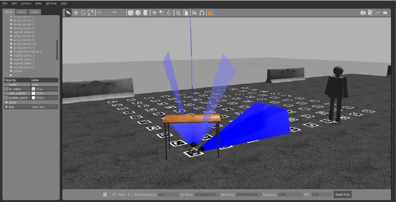
Task: Click the Iterations value field
Action: tap(290, 195)
